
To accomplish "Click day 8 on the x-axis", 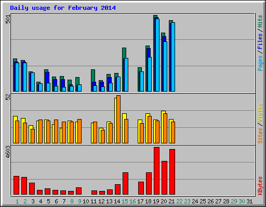I will (x=72, y=201).
